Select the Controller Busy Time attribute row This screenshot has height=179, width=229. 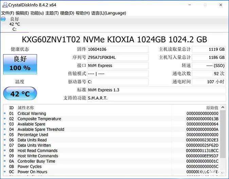tap(111, 161)
